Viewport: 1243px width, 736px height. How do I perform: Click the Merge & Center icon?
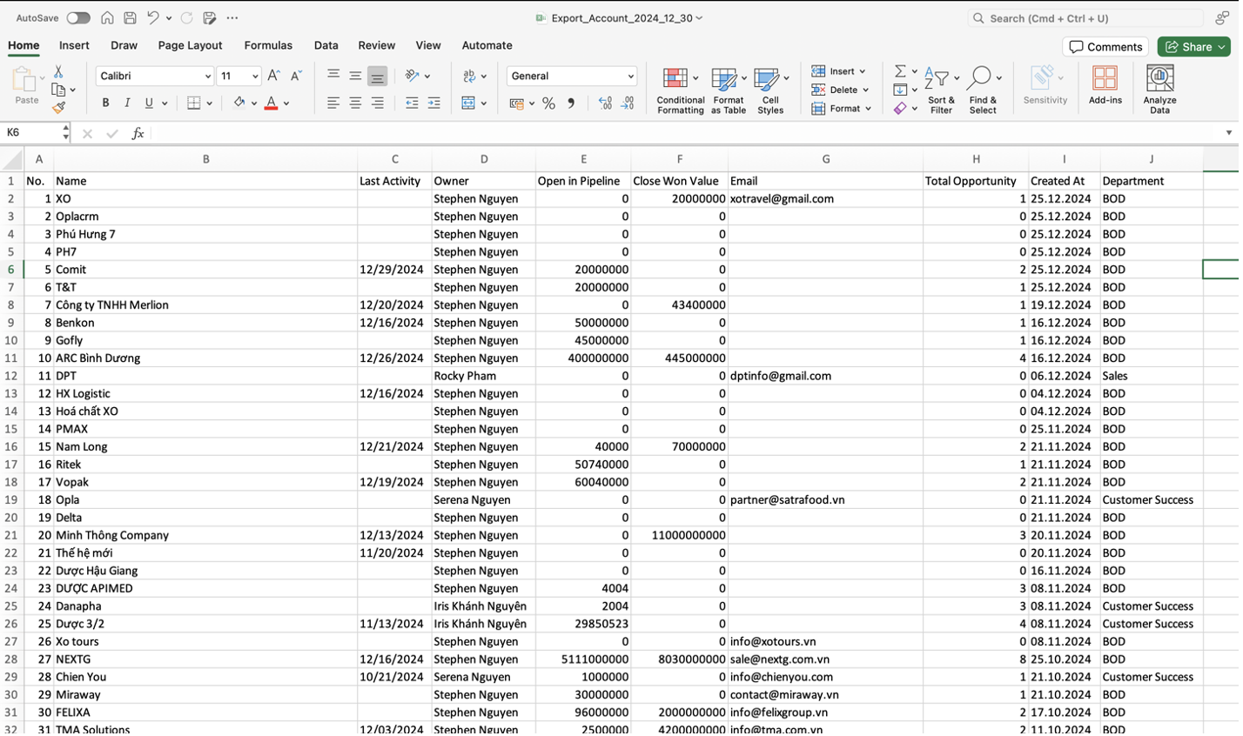point(469,104)
